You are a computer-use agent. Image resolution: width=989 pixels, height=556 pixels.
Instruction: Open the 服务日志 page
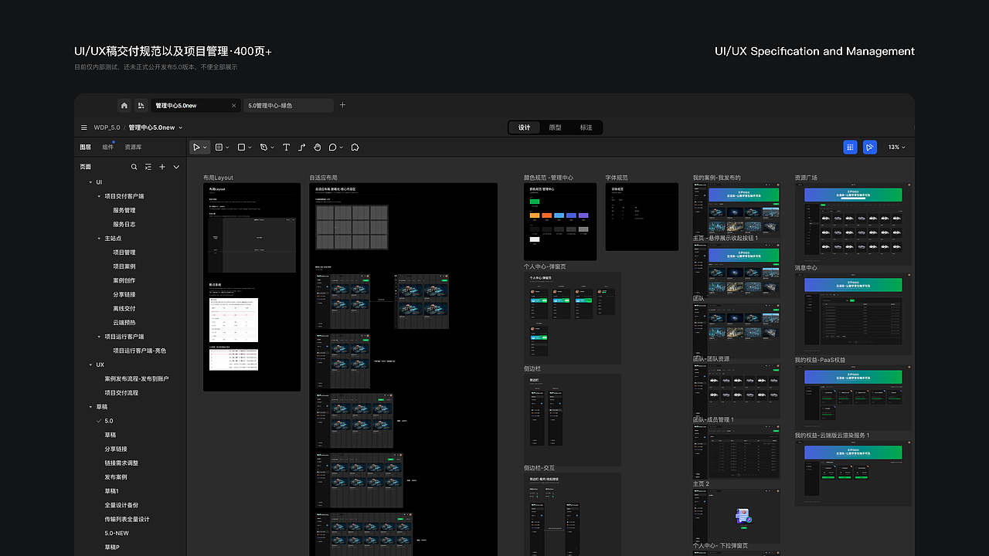coord(124,224)
